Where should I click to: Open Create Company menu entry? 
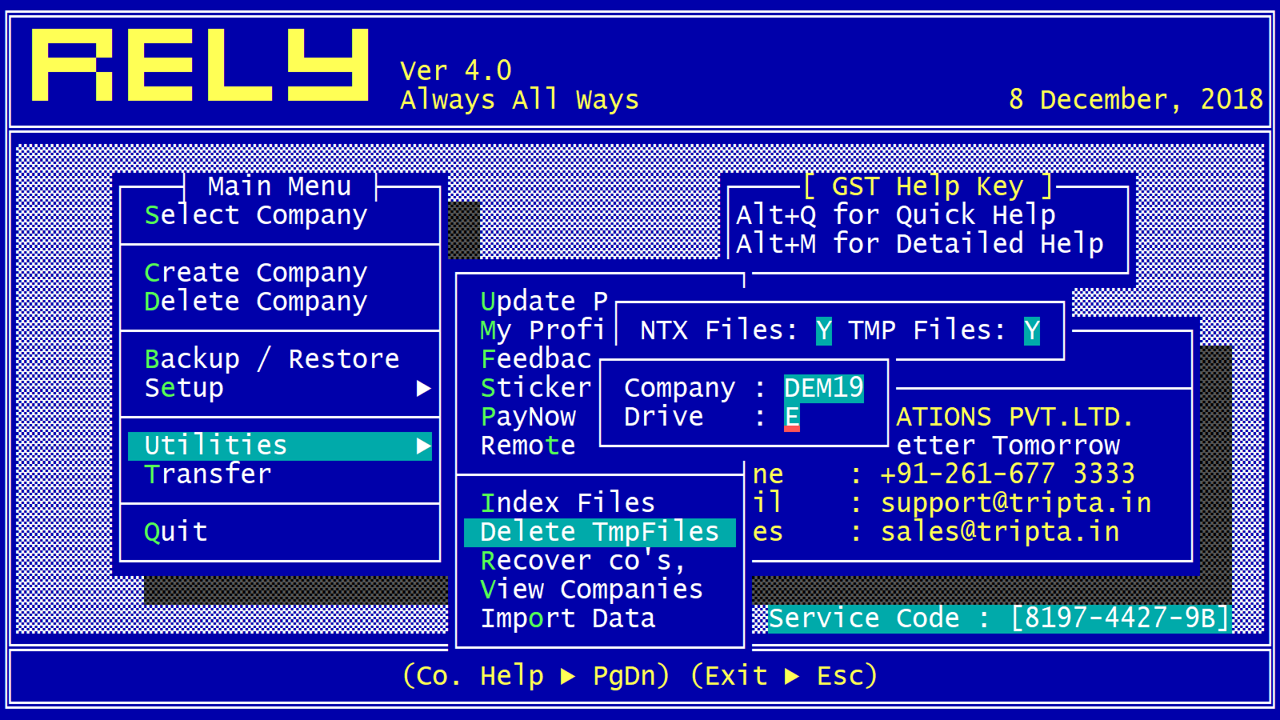click(x=256, y=273)
